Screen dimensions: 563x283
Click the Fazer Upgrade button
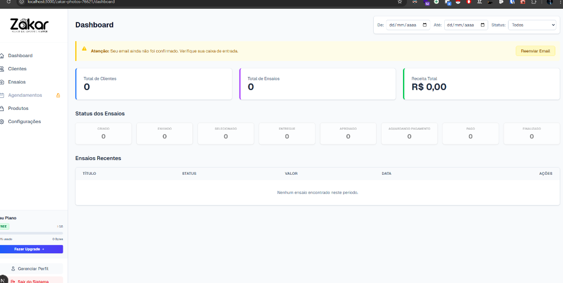tap(31, 249)
